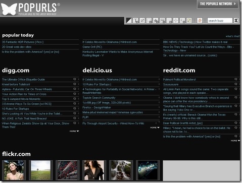Click the butterfly button beside search buzz
The height and width of the screenshot is (183, 242).
(x=236, y=21)
